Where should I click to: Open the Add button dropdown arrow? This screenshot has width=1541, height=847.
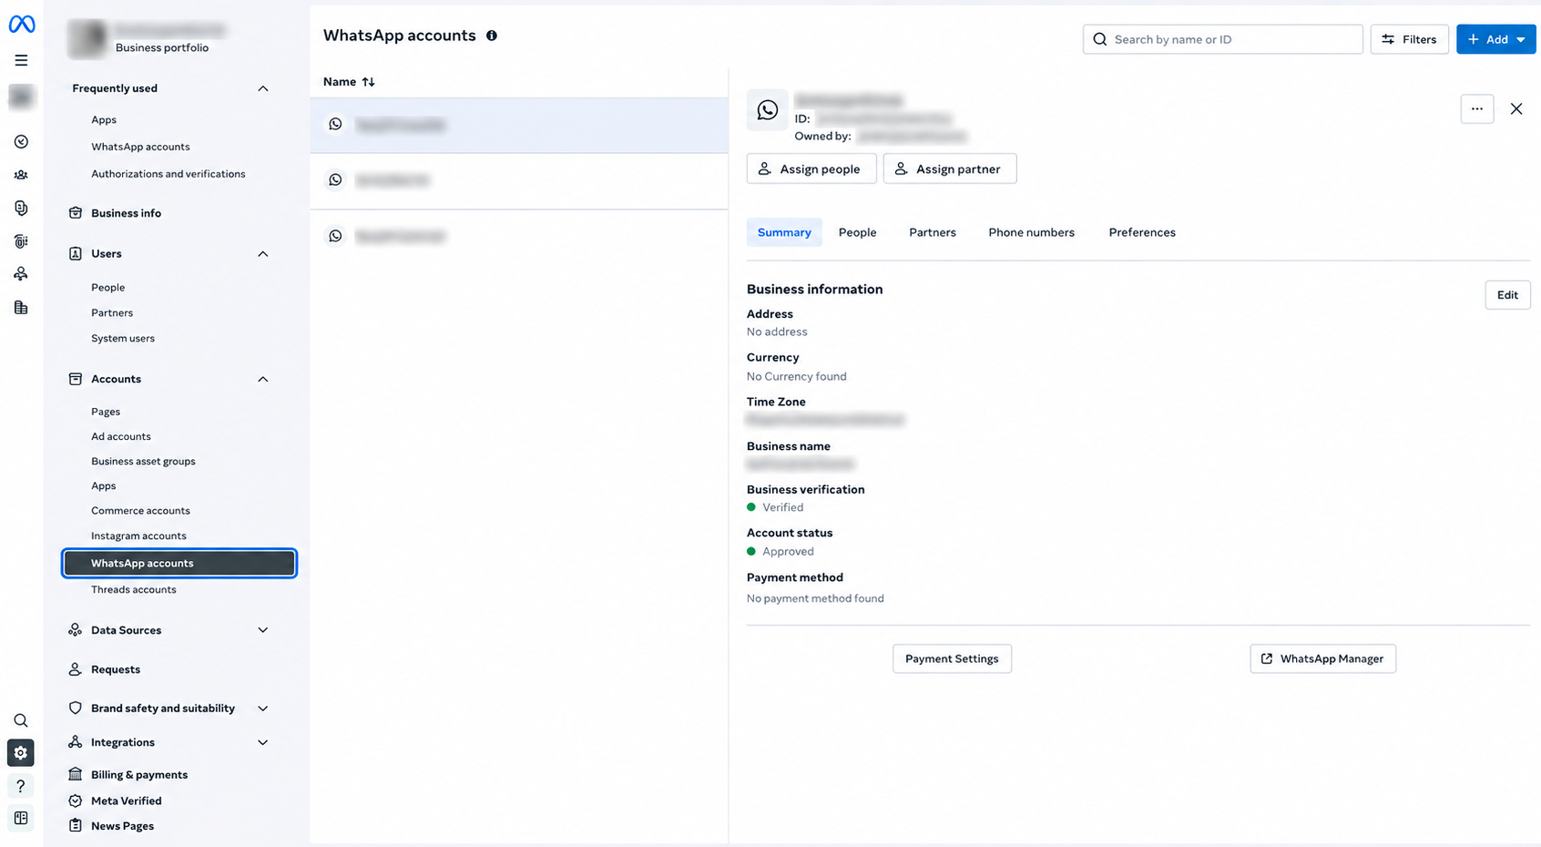click(1521, 40)
